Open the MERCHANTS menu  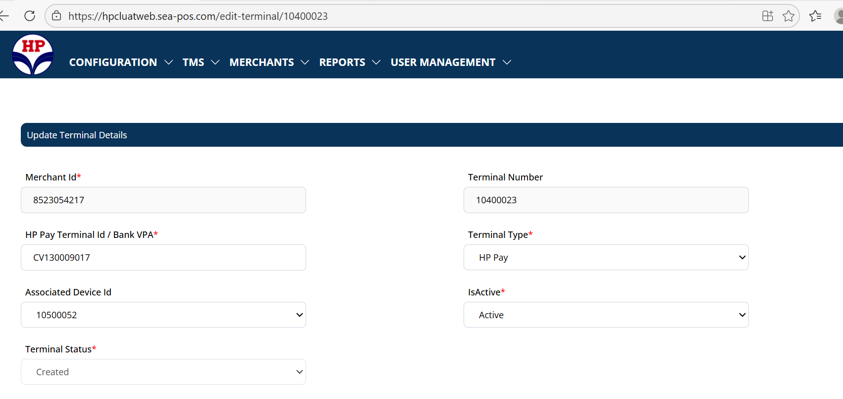(x=269, y=62)
